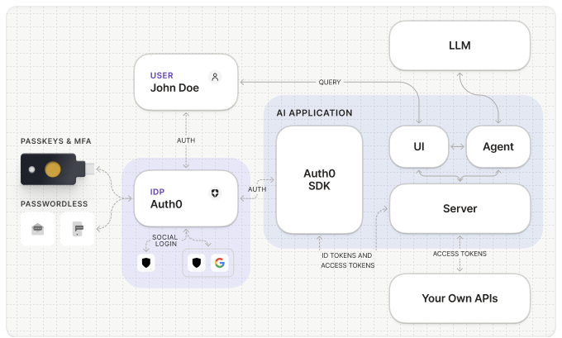This screenshot has height=338, width=562.
Task: Select the LLM box
Action: (460, 45)
